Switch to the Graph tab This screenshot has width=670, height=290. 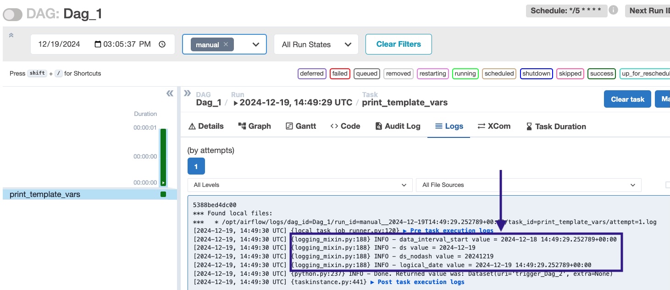click(255, 126)
